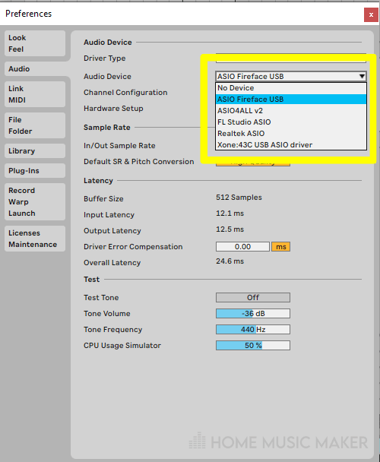This screenshot has height=462, width=380.
Task: Click the Tone Volume label
Action: [x=107, y=314]
